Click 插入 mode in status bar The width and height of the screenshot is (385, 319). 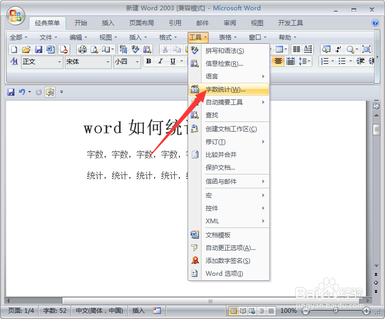click(138, 311)
